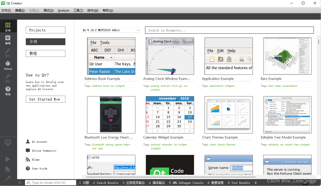
Task: Open the Analog Clock Window Example thumbnail
Action: (x=170, y=56)
